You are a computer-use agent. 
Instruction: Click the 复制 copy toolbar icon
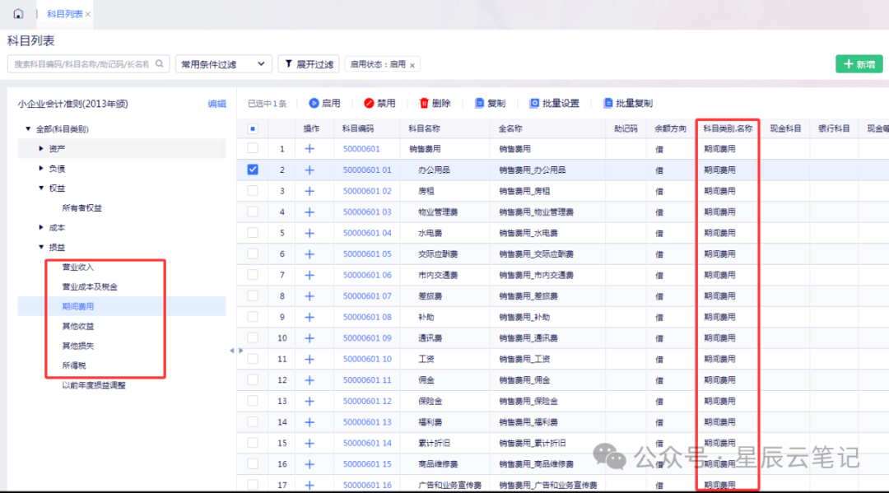(x=479, y=103)
